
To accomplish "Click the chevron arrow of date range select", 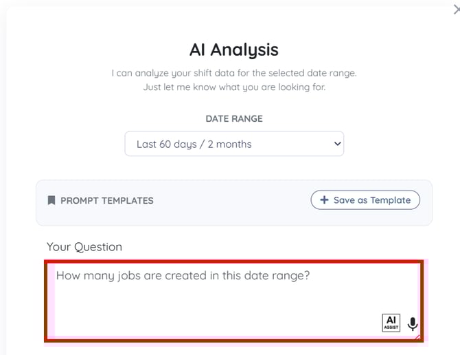I will tap(336, 144).
